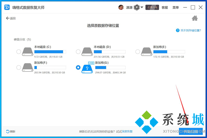Click the 新加卷(G:) label

pyautogui.click(x=102, y=63)
